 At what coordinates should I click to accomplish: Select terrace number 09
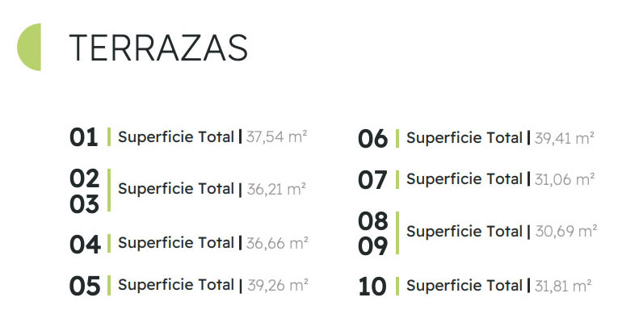[x=373, y=246]
